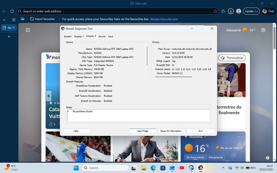The width and height of the screenshot is (277, 173).
Task: Select the 'De hora a hora' weather tab
Action: 195,157
